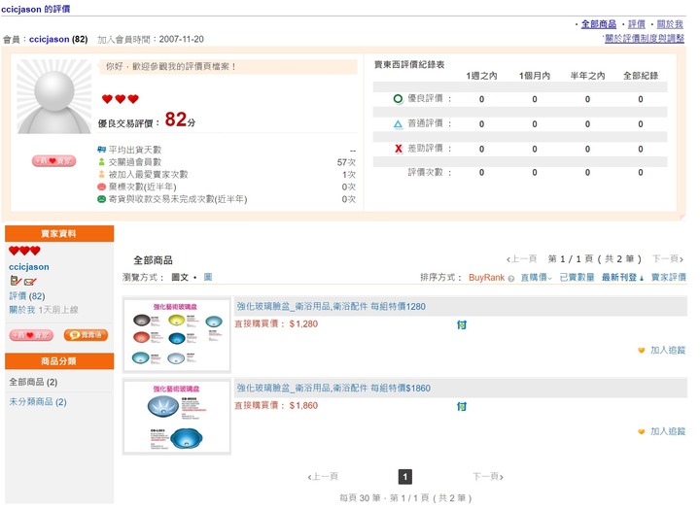Click the green circle 優良評價 icon
Screen dimensions: 700x509
(x=398, y=98)
